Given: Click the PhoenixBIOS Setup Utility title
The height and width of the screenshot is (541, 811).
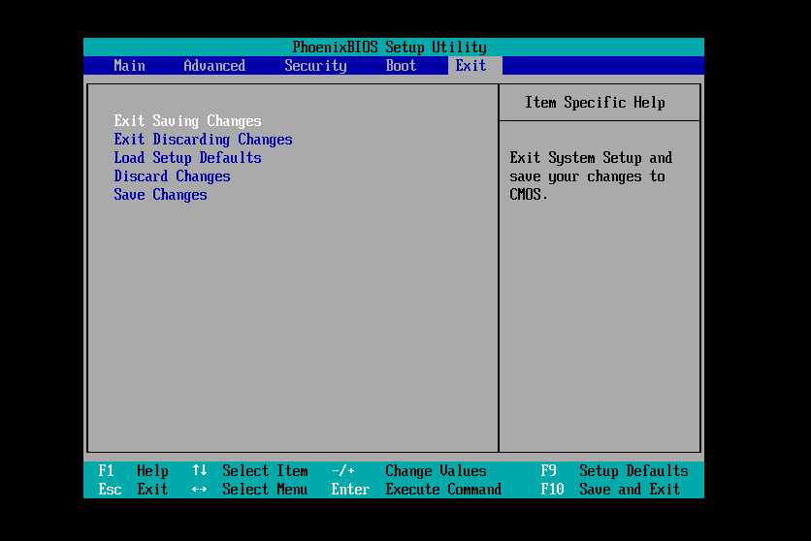Looking at the screenshot, I should [389, 47].
